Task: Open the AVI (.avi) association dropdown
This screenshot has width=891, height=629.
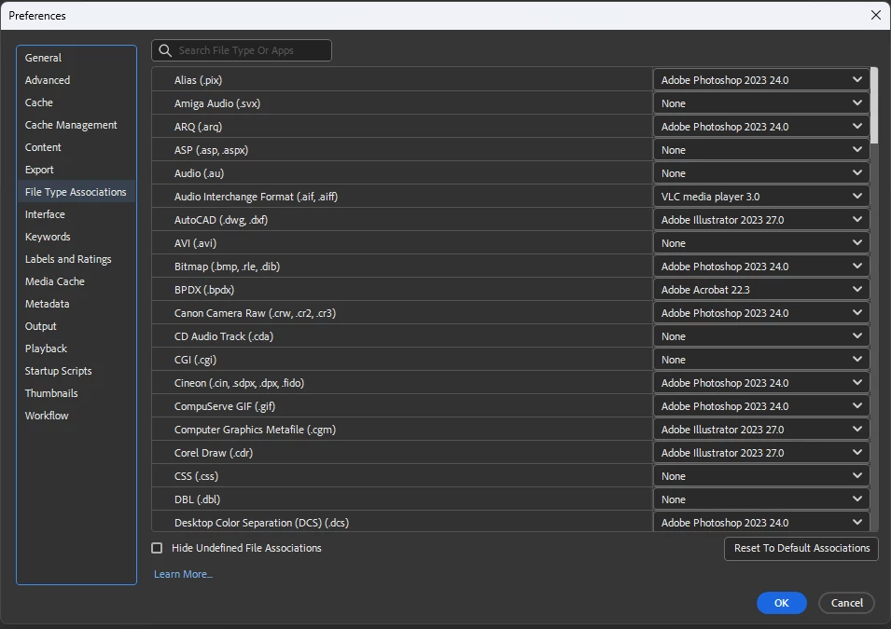Action: click(761, 243)
